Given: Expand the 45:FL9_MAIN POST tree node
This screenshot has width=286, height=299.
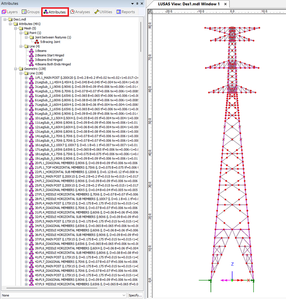Looking at the screenshot, I should [26, 275].
